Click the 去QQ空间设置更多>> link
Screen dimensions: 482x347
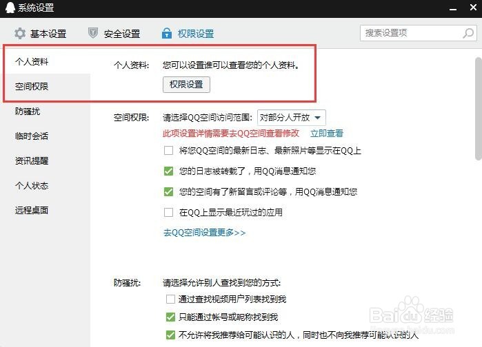tap(204, 233)
